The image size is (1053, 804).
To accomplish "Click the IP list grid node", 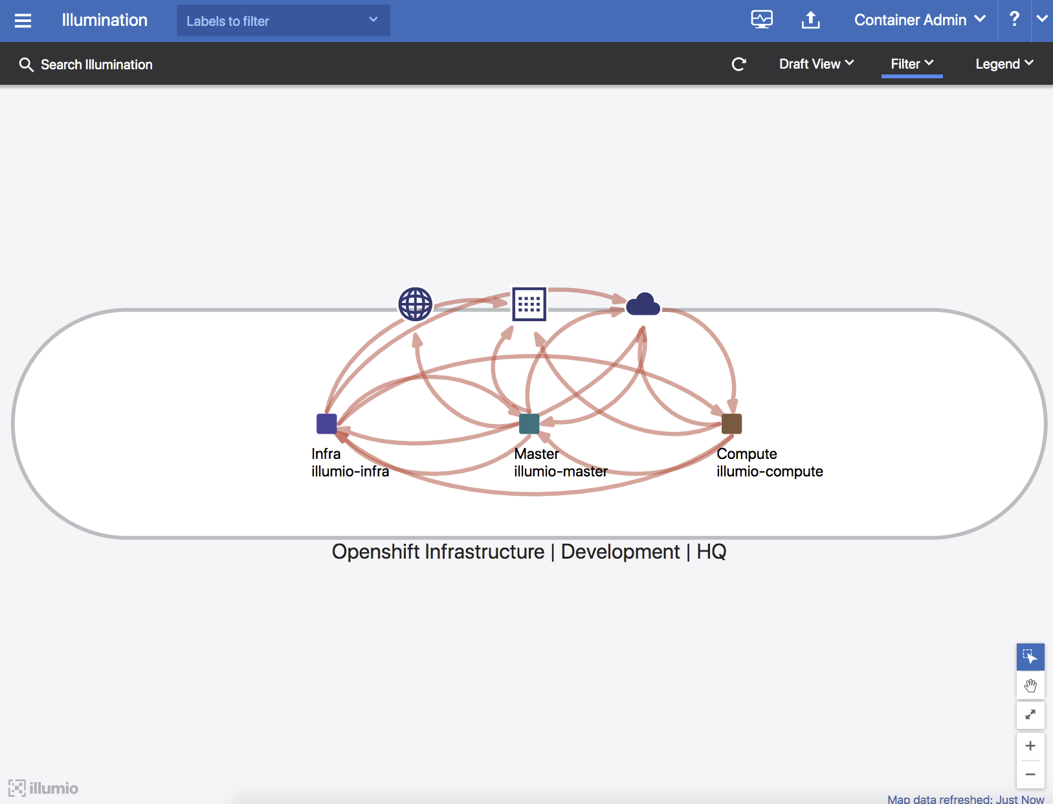I will pos(529,304).
